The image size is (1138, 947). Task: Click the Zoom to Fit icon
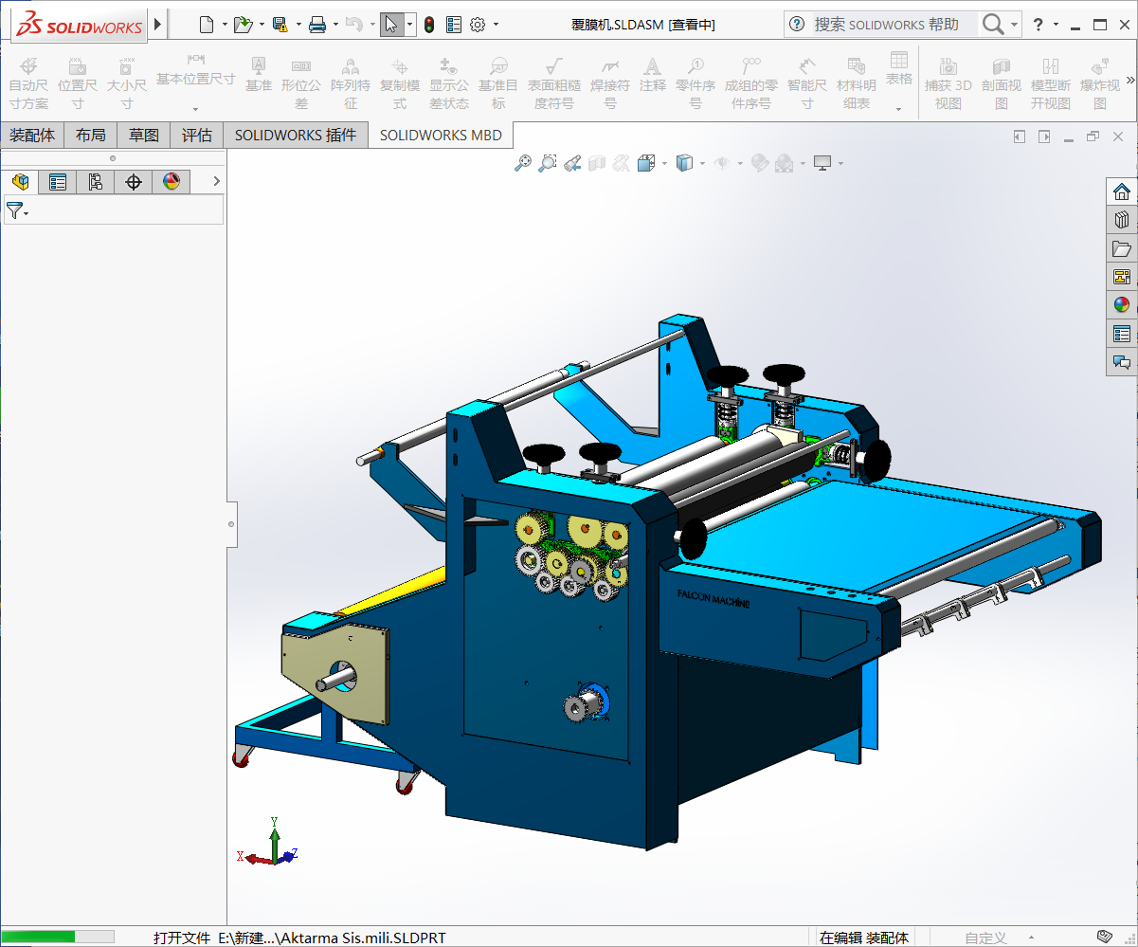(522, 163)
